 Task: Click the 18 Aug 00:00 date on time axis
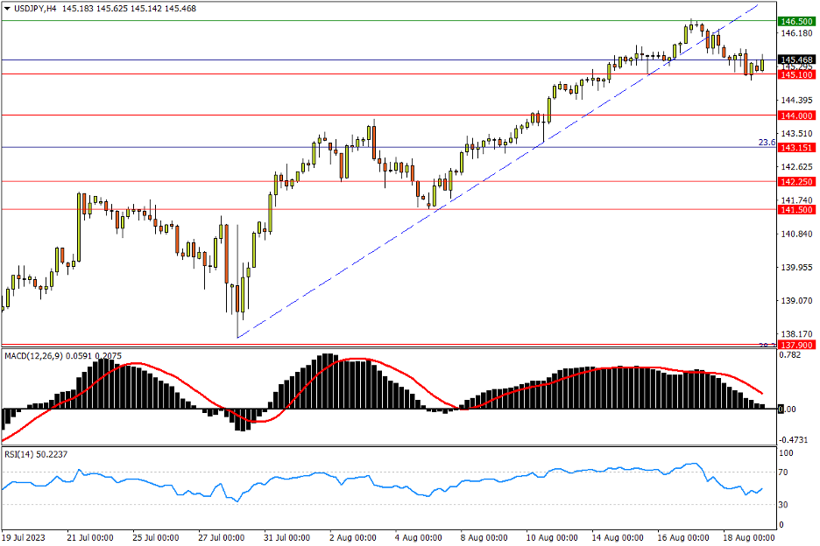[749, 536]
